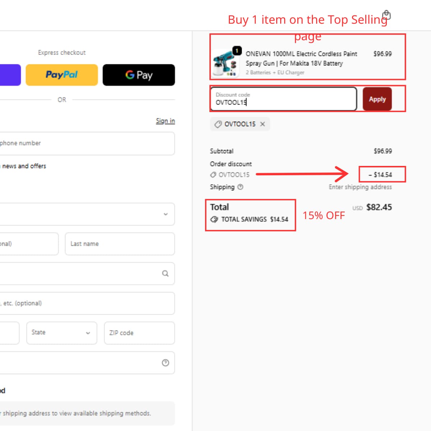Image resolution: width=431 pixels, height=431 pixels.
Task: Click the product title ONEVAN 1000ML
Action: (301, 59)
